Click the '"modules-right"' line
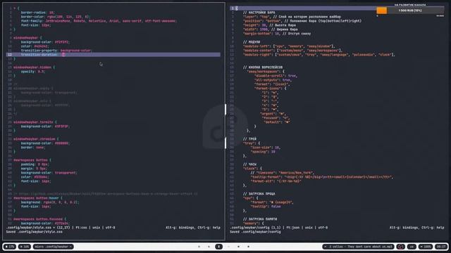Image resolution: width=451 pixels, height=253 pixels. click(x=319, y=55)
